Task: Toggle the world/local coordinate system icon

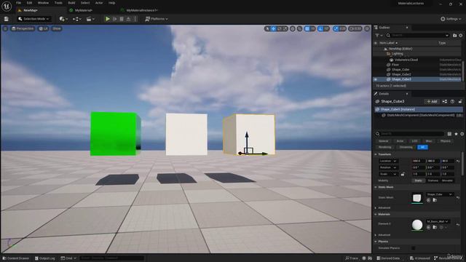Action: pos(293,29)
